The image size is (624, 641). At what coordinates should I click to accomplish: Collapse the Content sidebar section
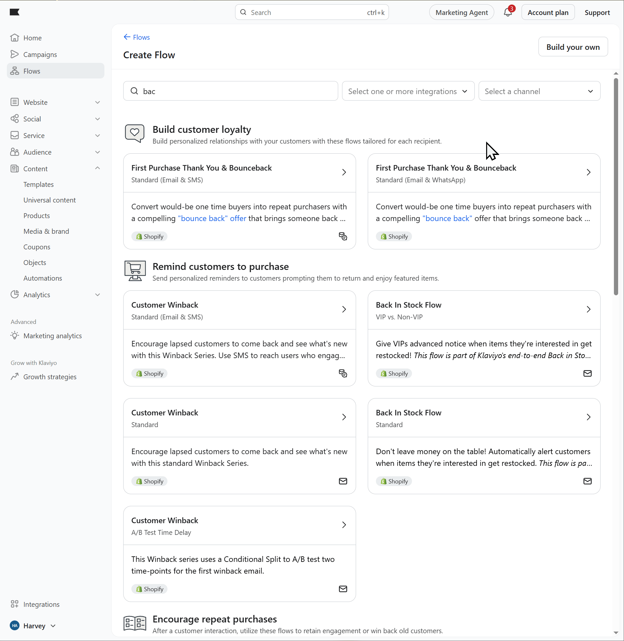(x=97, y=168)
